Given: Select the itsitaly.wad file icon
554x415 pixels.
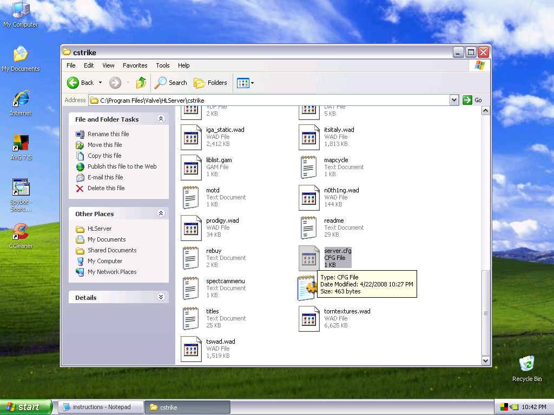Looking at the screenshot, I should (309, 137).
